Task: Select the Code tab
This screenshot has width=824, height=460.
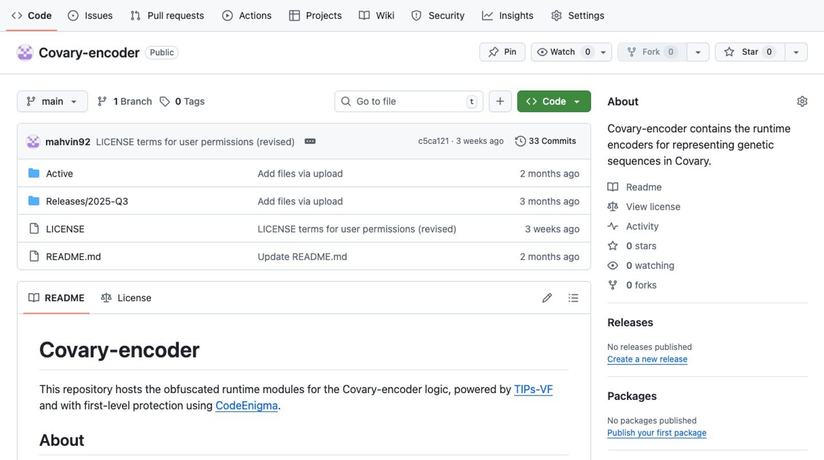Action: 31,15
